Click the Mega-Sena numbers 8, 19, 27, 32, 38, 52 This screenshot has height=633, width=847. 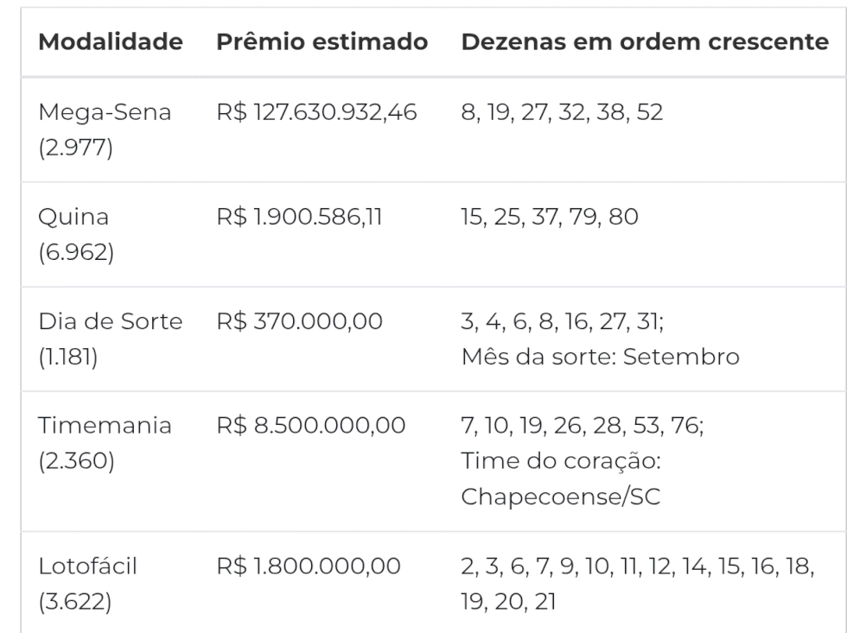[562, 112]
